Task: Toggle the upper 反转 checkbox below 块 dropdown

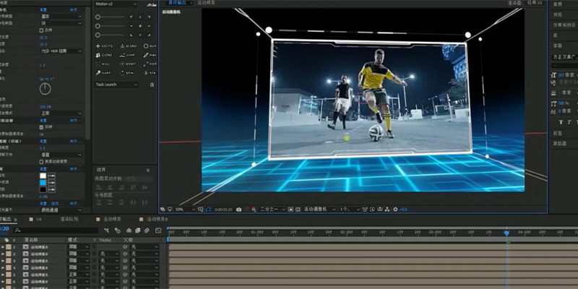Action: (x=41, y=30)
